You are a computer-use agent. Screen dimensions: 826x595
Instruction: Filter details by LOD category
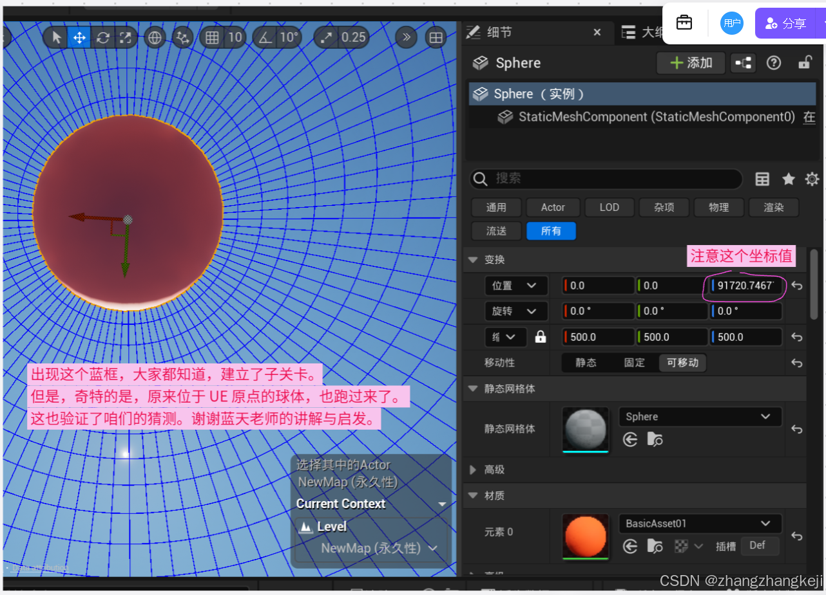click(x=609, y=207)
